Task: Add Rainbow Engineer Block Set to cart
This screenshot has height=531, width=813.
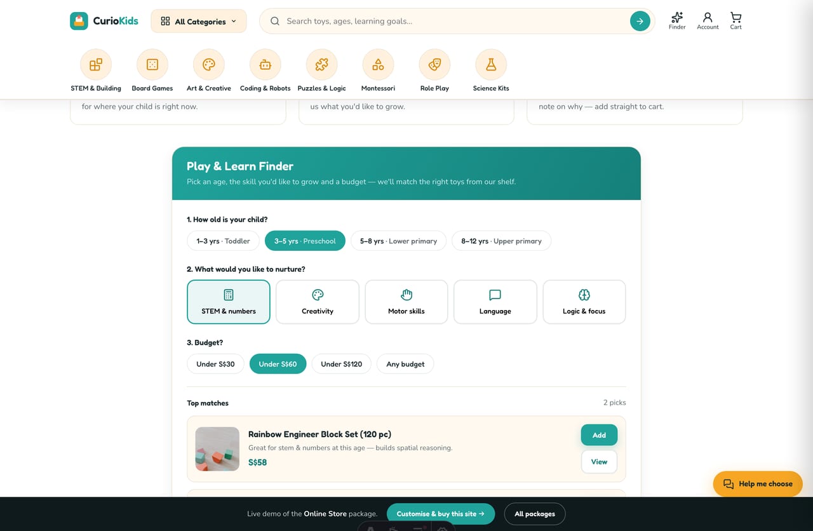Action: [x=599, y=435]
